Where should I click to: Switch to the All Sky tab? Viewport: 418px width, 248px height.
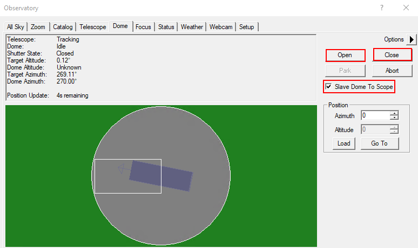pyautogui.click(x=16, y=27)
